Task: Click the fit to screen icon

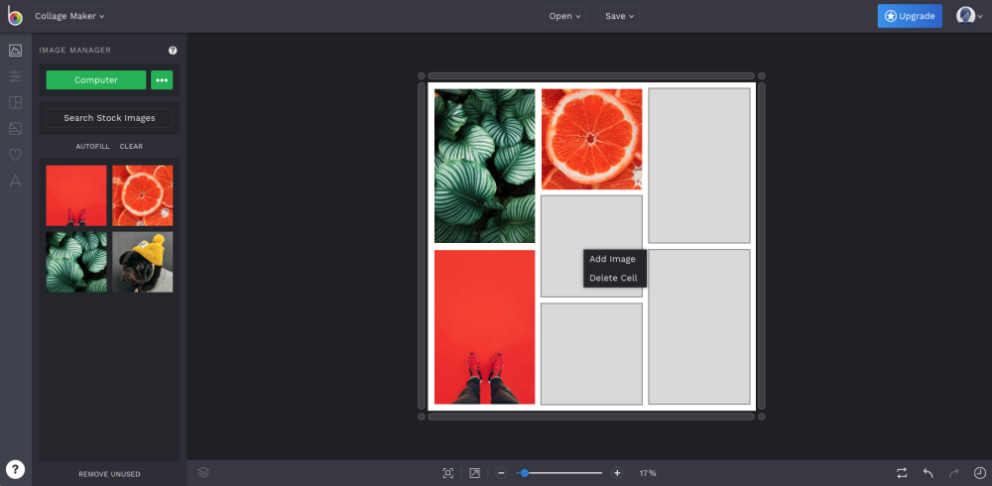Action: 448,473
